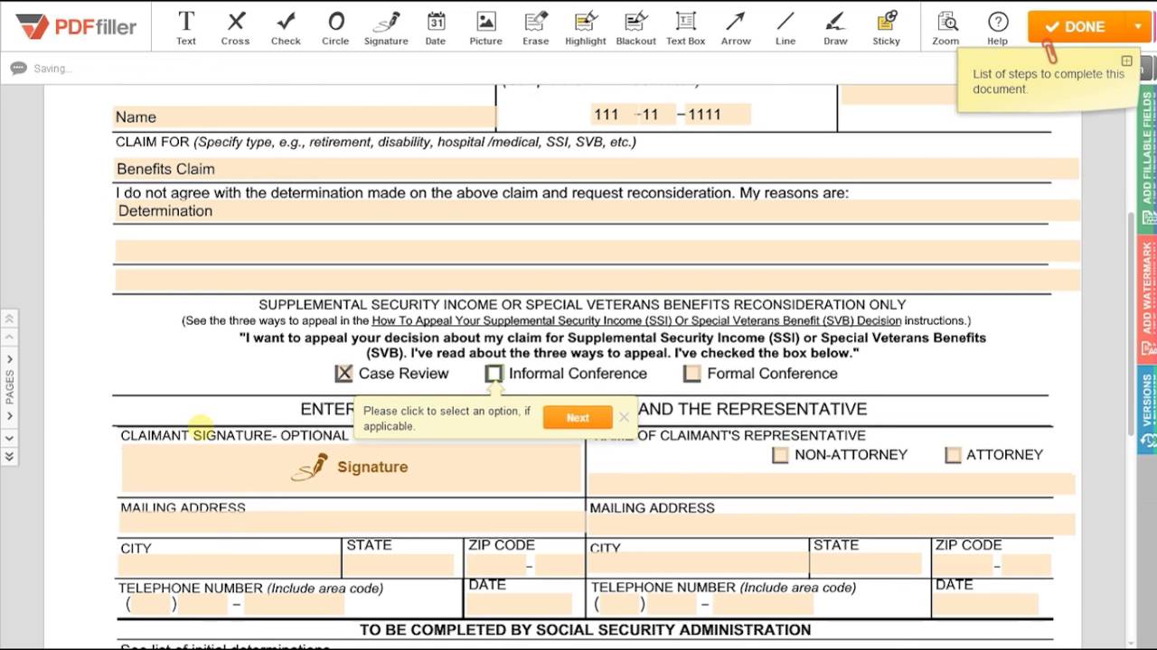1157x650 pixels.
Task: Select the Cross mark tool
Action: tap(236, 27)
